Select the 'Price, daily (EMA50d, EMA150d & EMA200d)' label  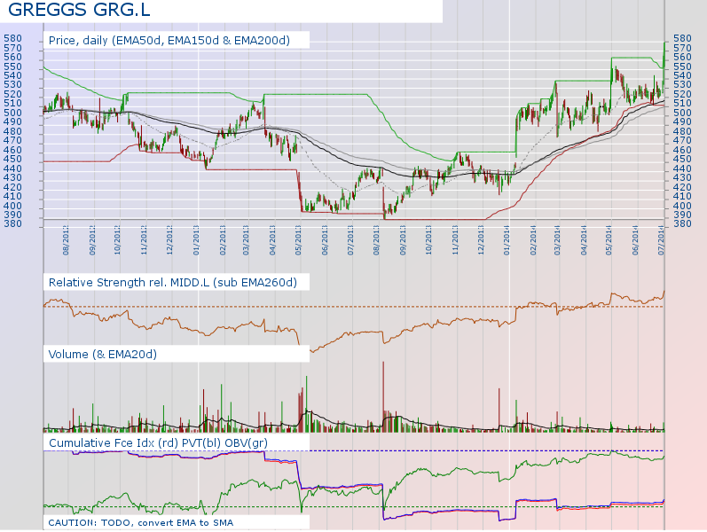click(x=169, y=41)
